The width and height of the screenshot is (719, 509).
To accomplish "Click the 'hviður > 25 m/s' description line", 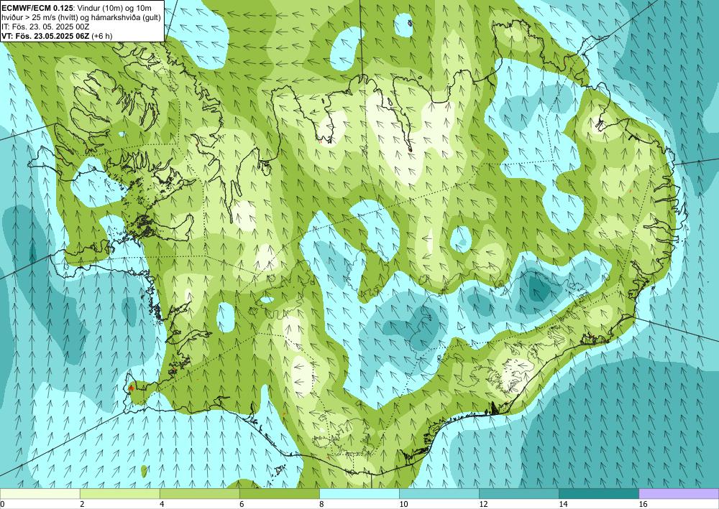I will tap(81, 17).
